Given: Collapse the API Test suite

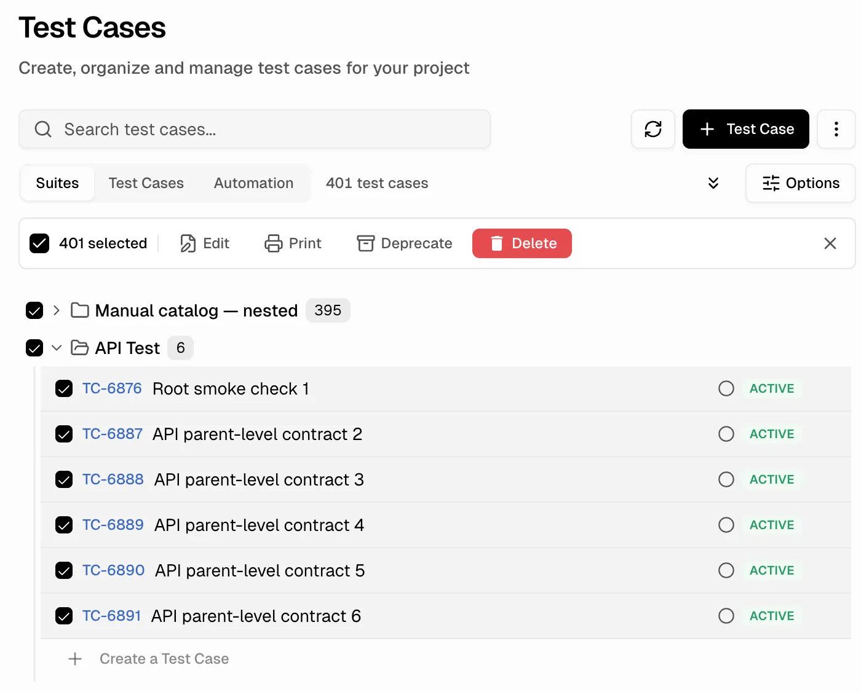Looking at the screenshot, I should pyautogui.click(x=57, y=348).
